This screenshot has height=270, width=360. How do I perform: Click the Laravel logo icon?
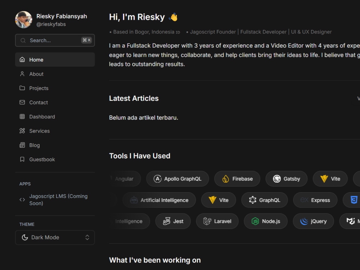tap(207, 221)
